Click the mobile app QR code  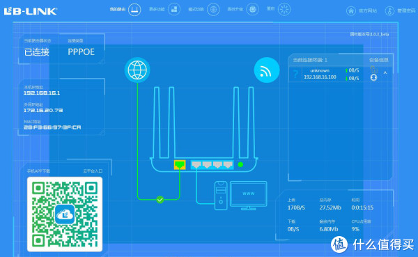pos(65,215)
